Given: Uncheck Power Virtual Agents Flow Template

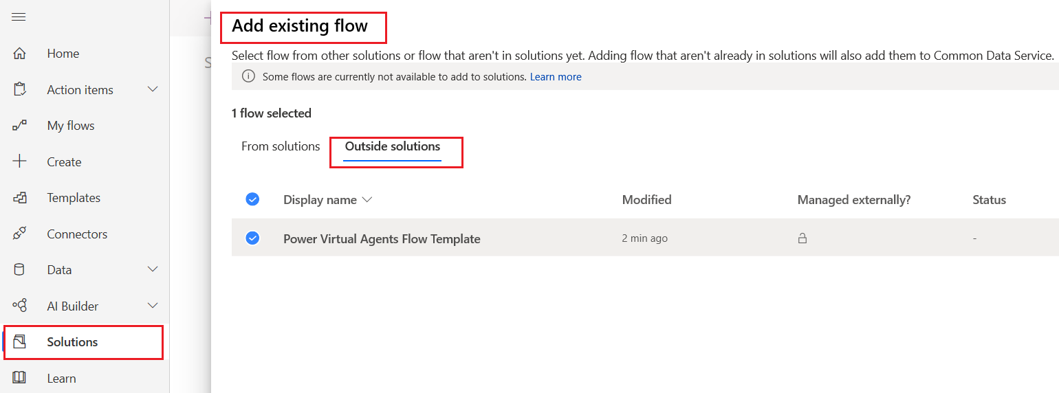Looking at the screenshot, I should (x=252, y=238).
